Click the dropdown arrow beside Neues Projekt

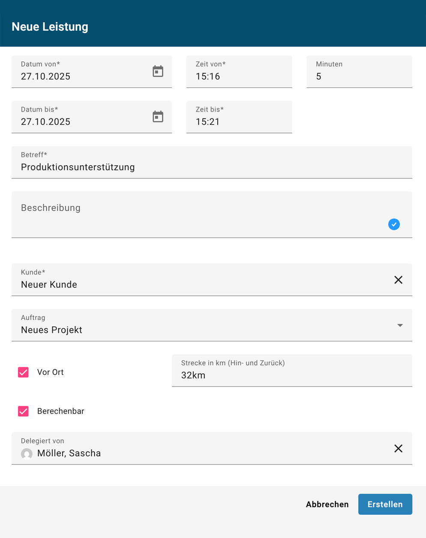400,325
